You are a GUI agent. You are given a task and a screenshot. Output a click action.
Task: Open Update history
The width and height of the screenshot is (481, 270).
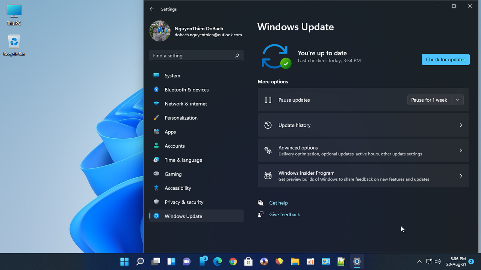363,125
